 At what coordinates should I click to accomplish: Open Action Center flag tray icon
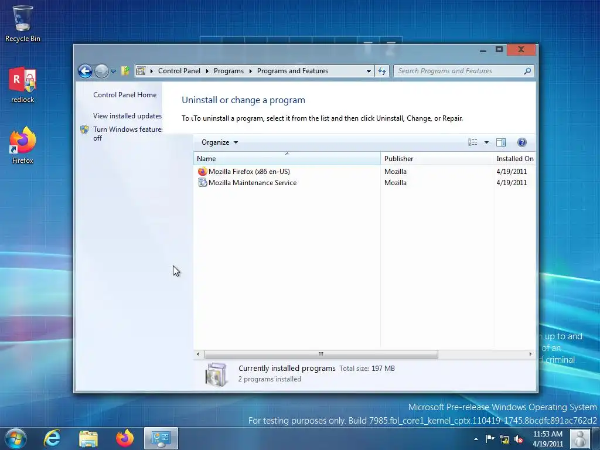click(490, 439)
